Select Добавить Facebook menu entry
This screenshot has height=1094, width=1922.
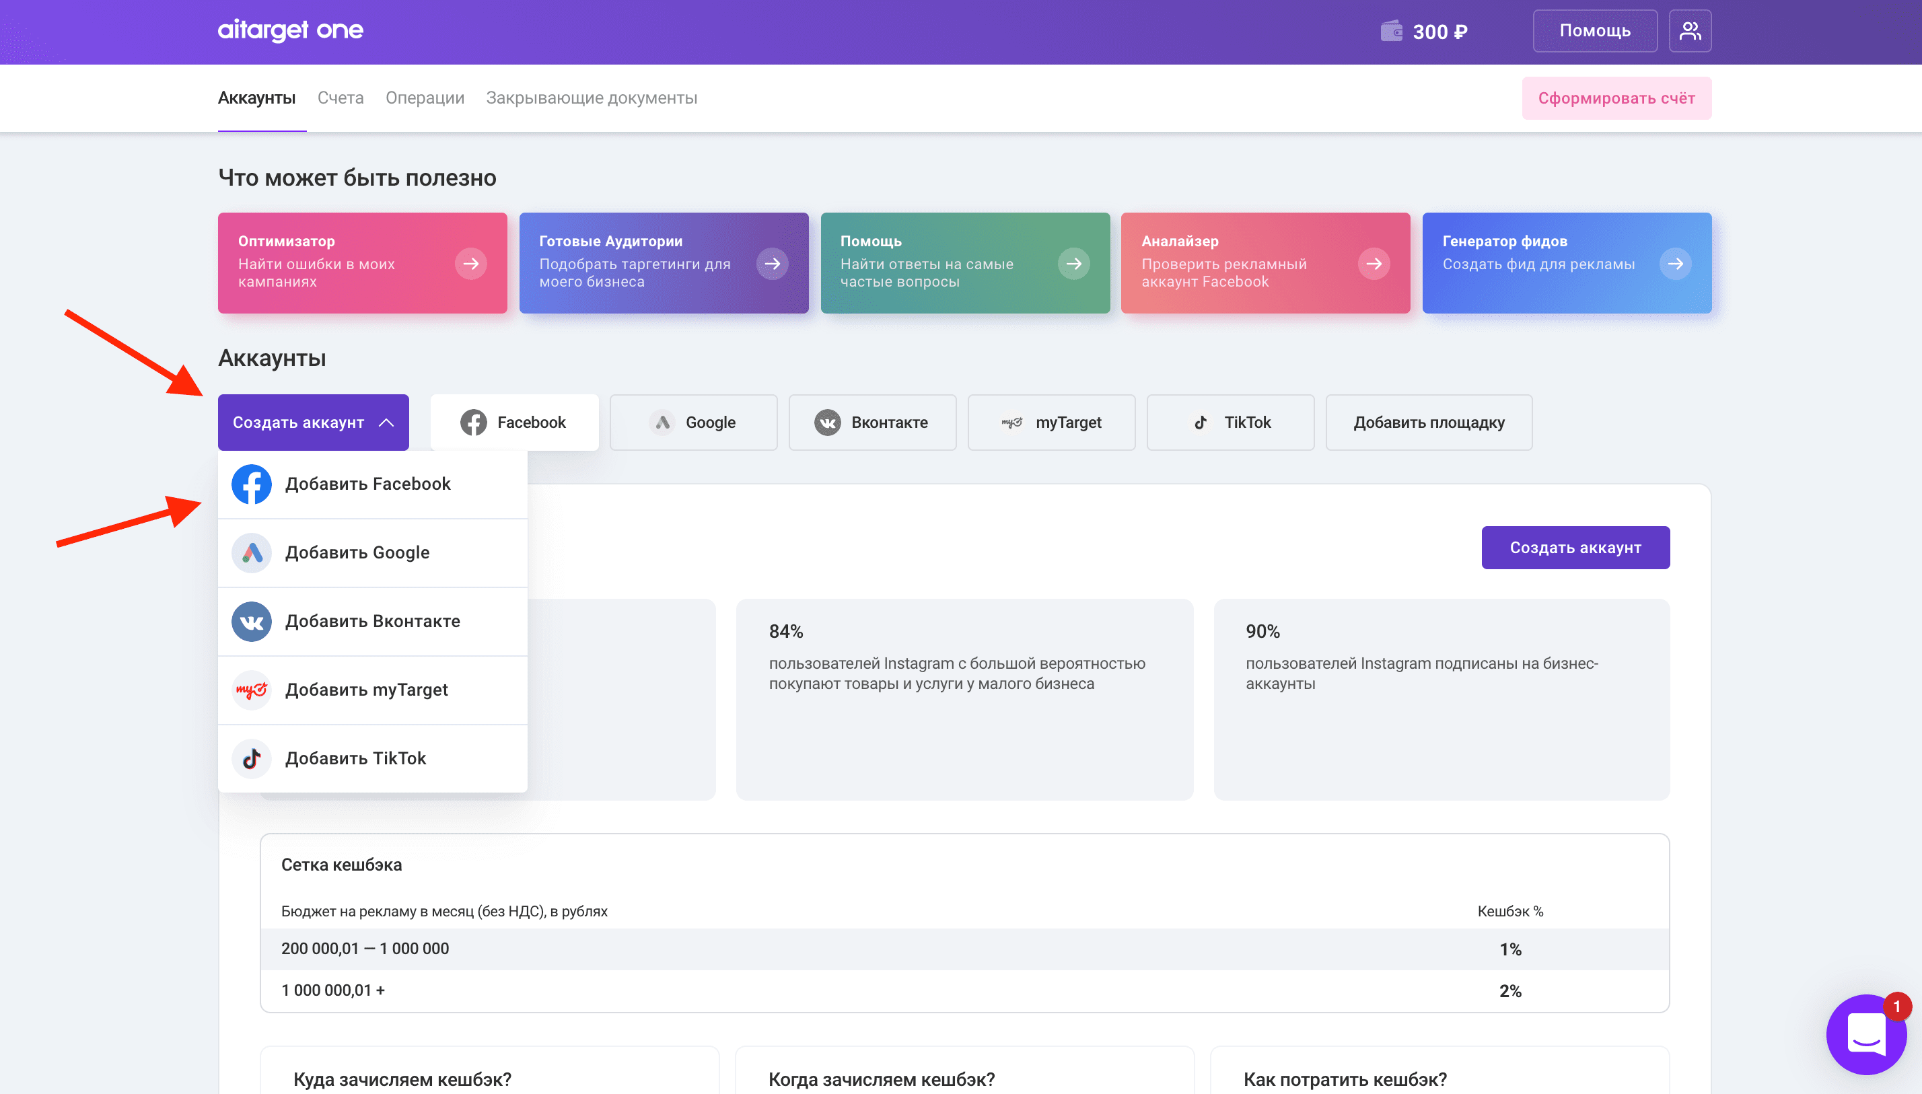click(x=373, y=484)
